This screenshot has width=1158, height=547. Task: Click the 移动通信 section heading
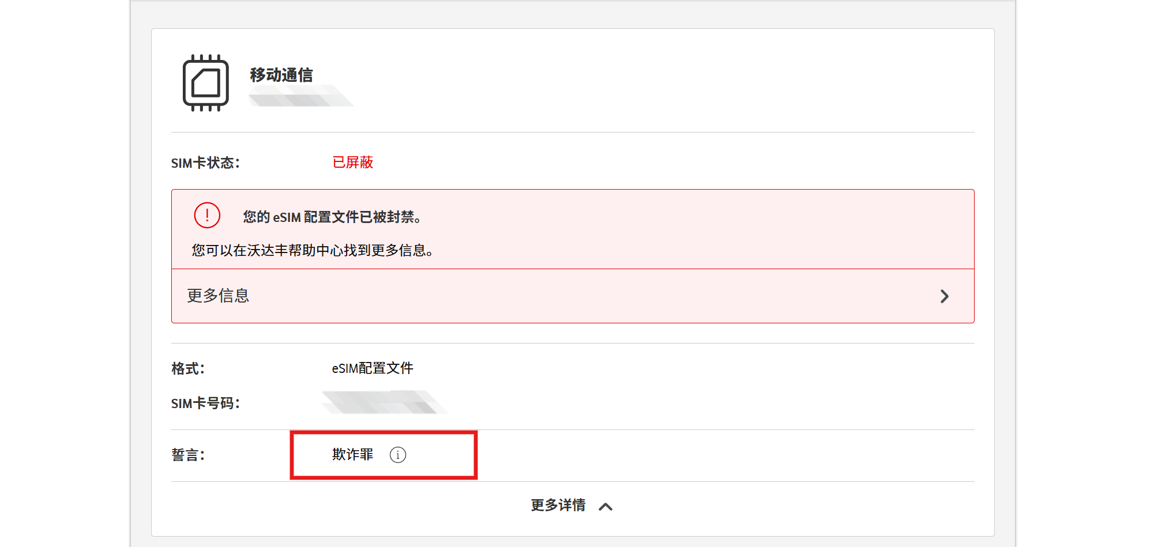[x=280, y=74]
